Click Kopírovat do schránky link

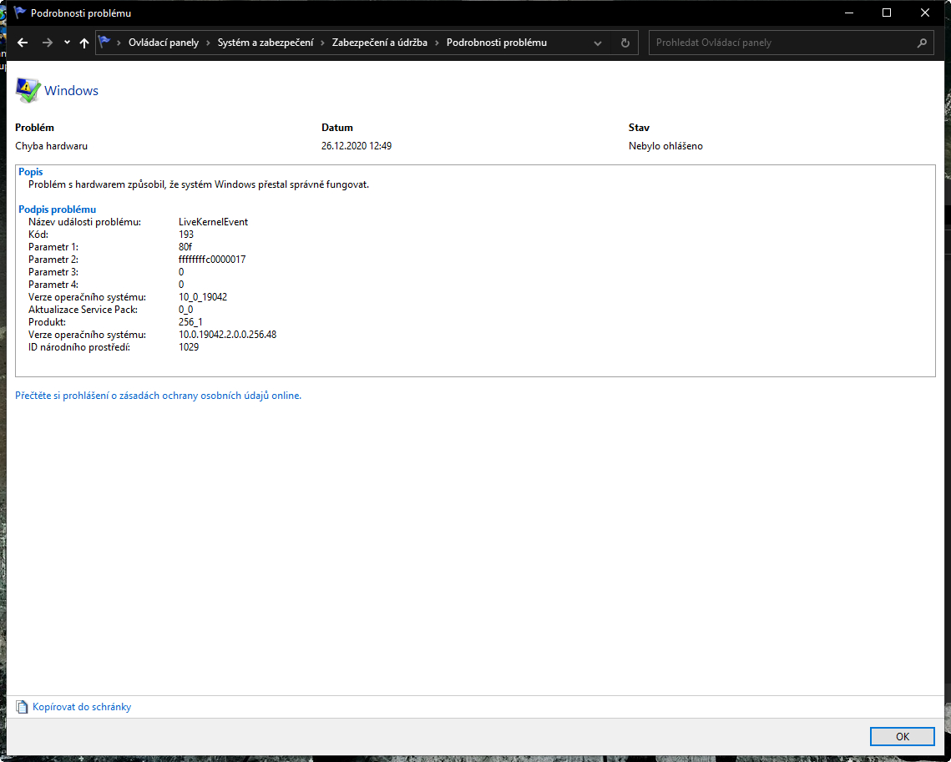[x=82, y=707]
